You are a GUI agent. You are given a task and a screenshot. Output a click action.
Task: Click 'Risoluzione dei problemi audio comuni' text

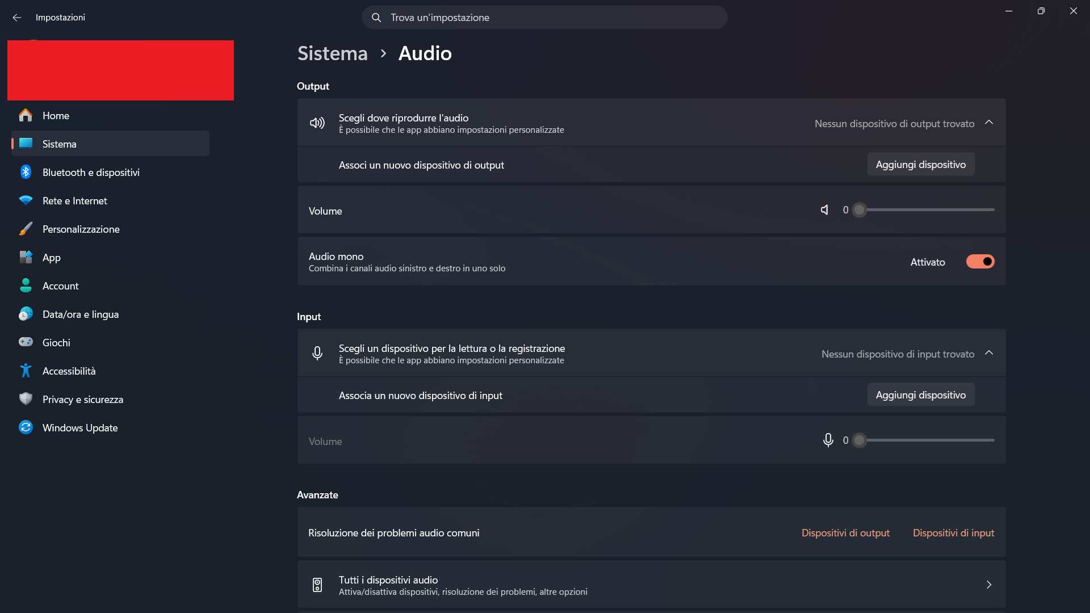(x=393, y=533)
